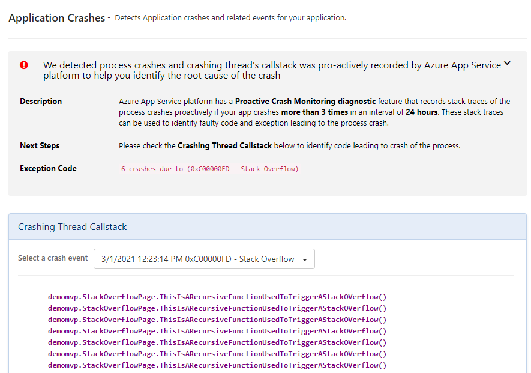Click the Application Crashes page title
Image resolution: width=531 pixels, height=373 pixels.
click(x=57, y=18)
